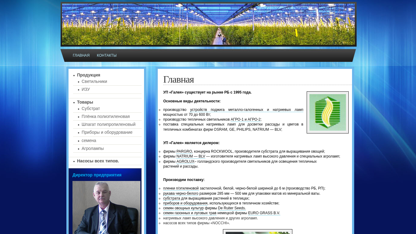Open Плёнка полиэтиленовая sidebar link
Viewport: 416px width, 234px height.
coord(106,116)
